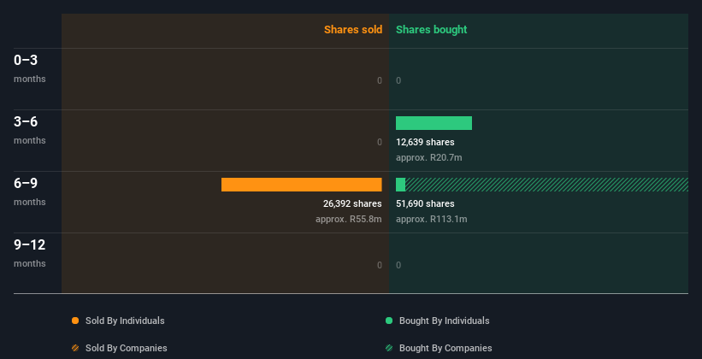
Task: Click the 12,639 shares value
Action: (425, 142)
